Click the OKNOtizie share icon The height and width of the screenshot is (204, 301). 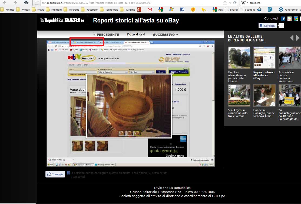click(289, 19)
